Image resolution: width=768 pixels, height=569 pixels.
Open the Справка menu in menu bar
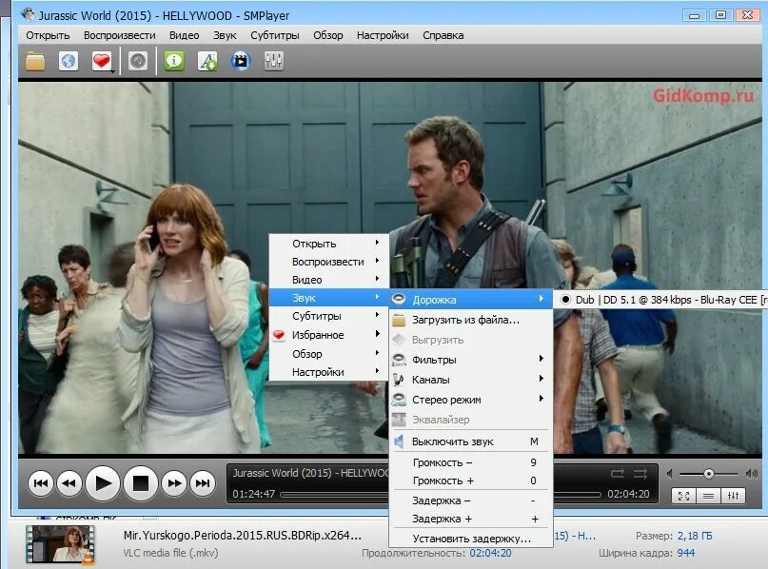443,35
